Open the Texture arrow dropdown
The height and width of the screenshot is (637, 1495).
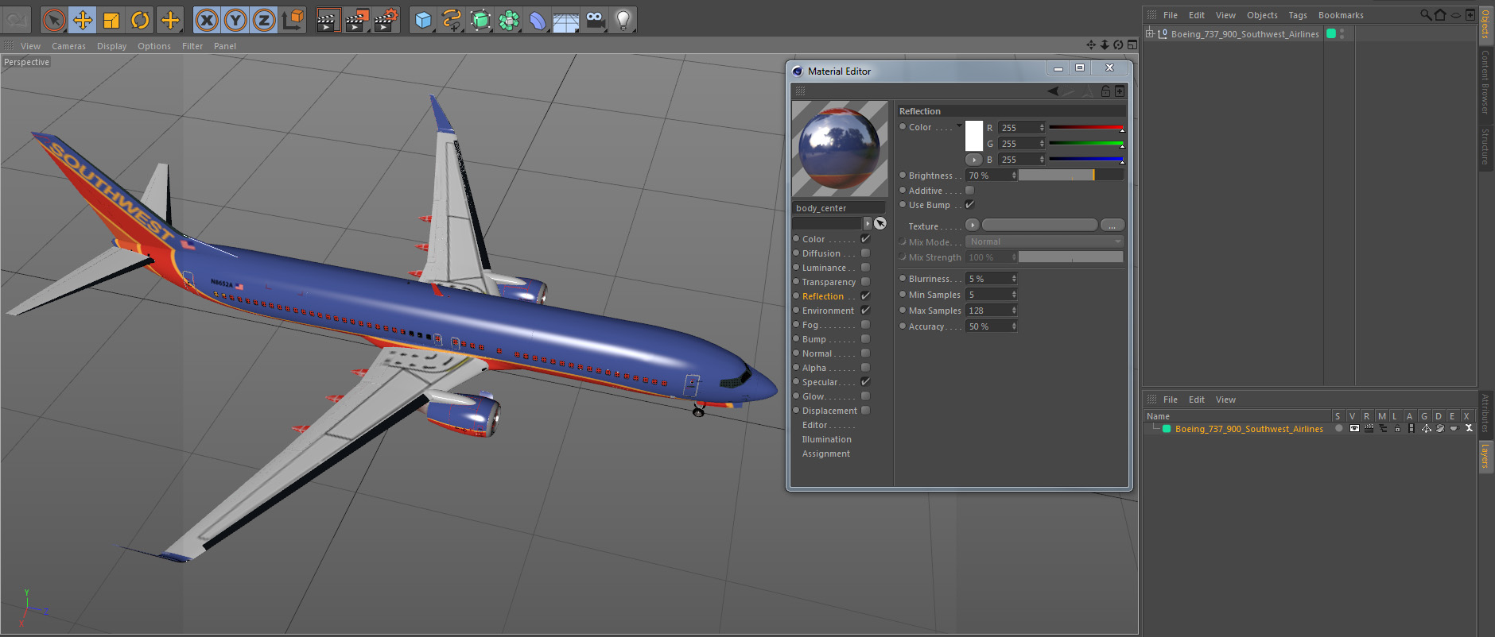click(972, 226)
